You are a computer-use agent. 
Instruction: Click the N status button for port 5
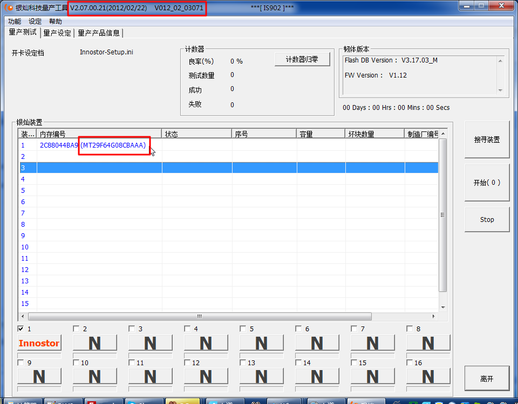(261, 343)
